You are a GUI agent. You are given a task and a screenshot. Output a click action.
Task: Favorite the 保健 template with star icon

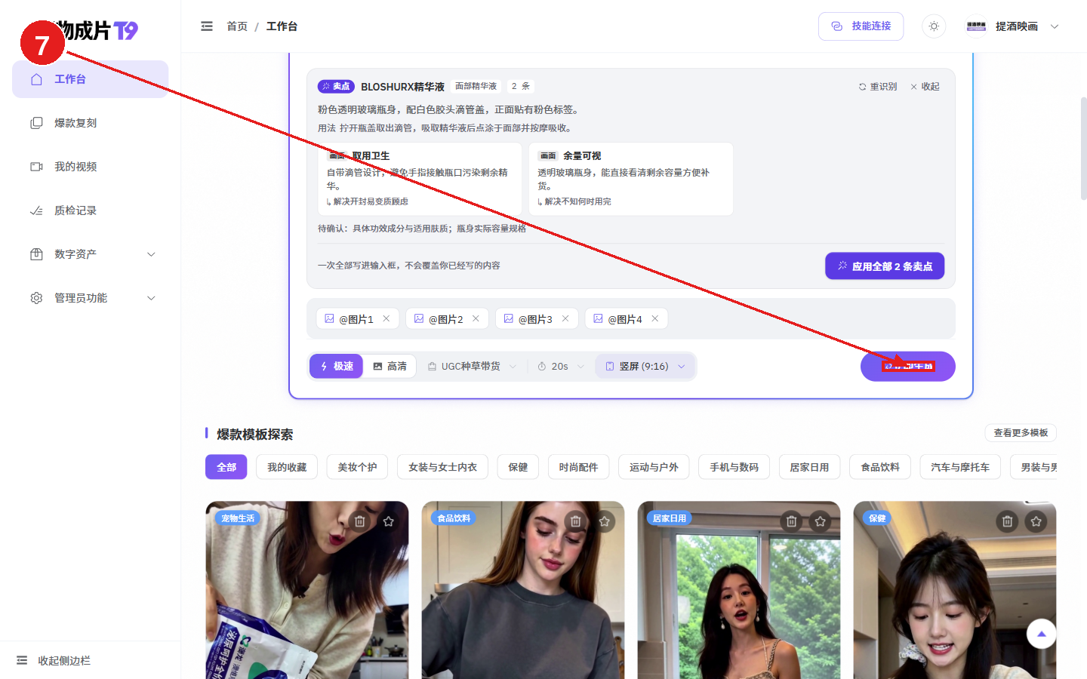pos(1036,521)
